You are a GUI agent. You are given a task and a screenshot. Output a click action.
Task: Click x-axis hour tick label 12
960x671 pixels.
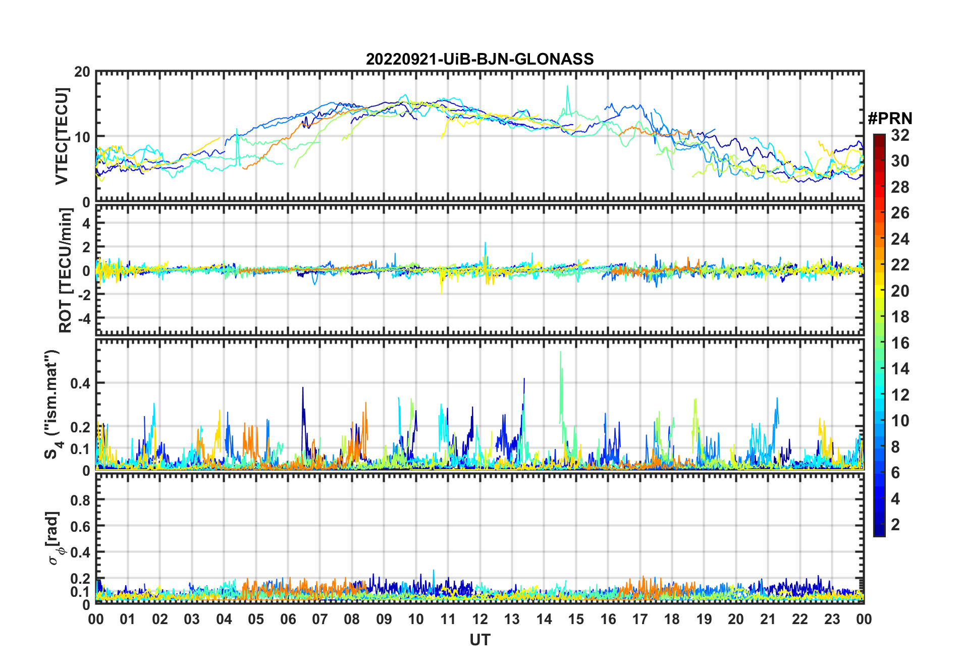point(480,619)
